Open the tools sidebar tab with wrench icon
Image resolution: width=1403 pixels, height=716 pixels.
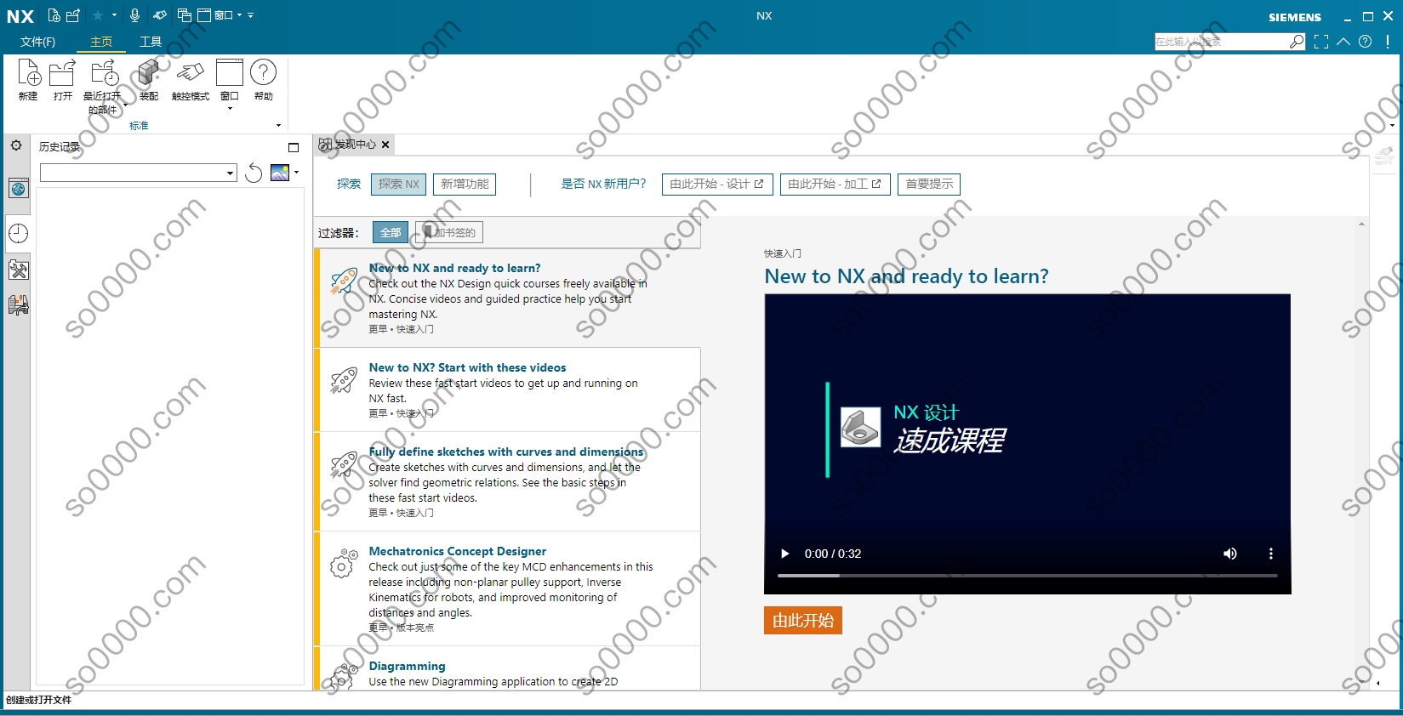[19, 270]
